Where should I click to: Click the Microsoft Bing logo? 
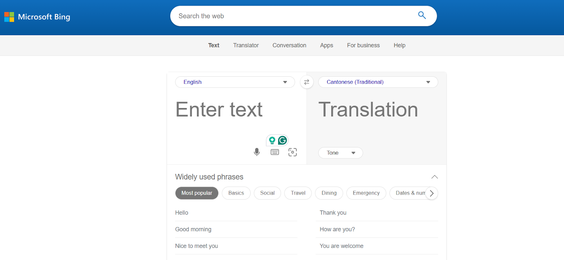click(37, 17)
